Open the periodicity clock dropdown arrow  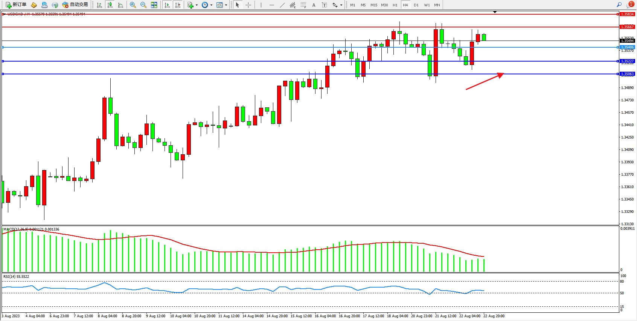(x=211, y=5)
